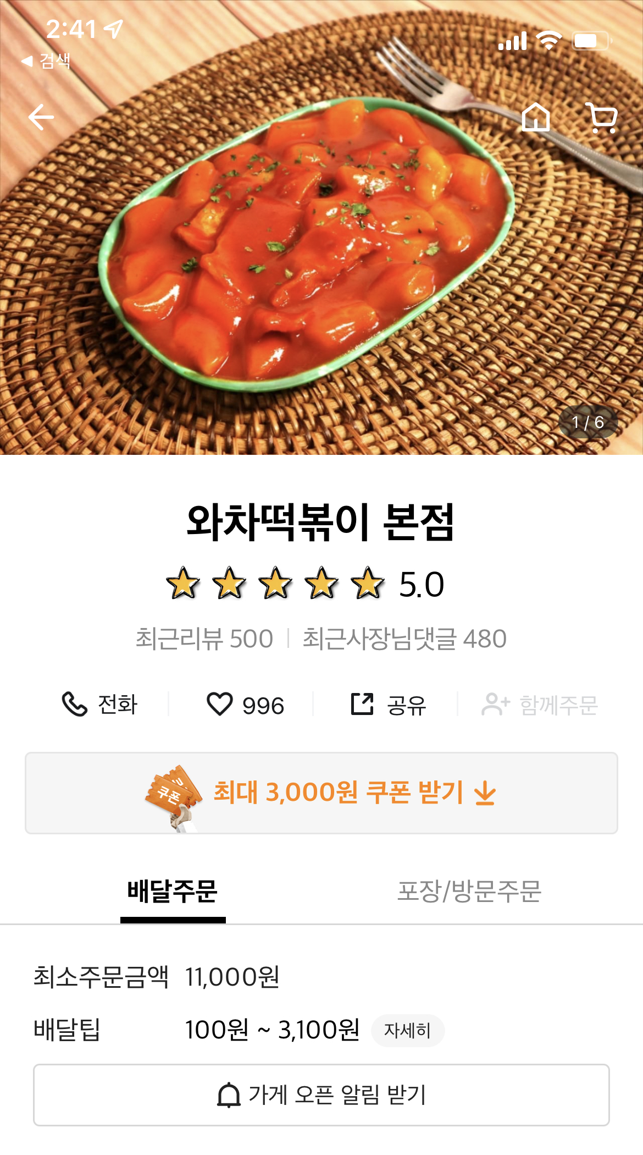The width and height of the screenshot is (643, 1155).
Task: Go to home via house icon
Action: pos(536,117)
